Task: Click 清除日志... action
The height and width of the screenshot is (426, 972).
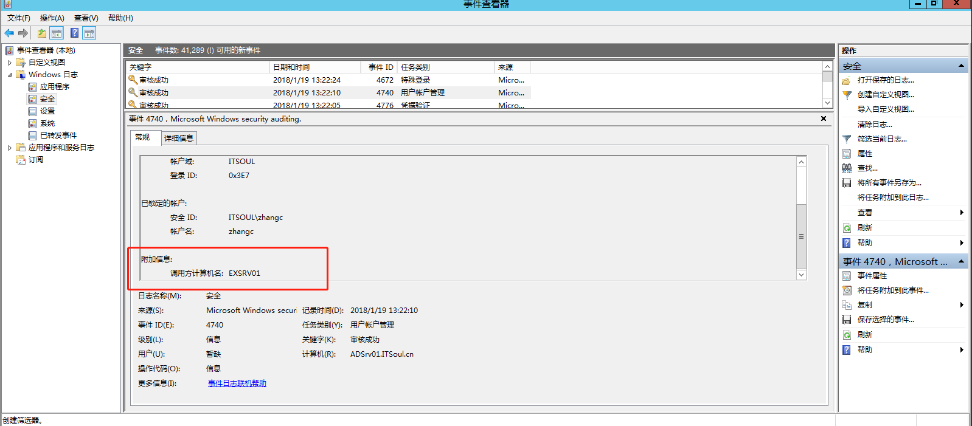Action: pos(875,125)
